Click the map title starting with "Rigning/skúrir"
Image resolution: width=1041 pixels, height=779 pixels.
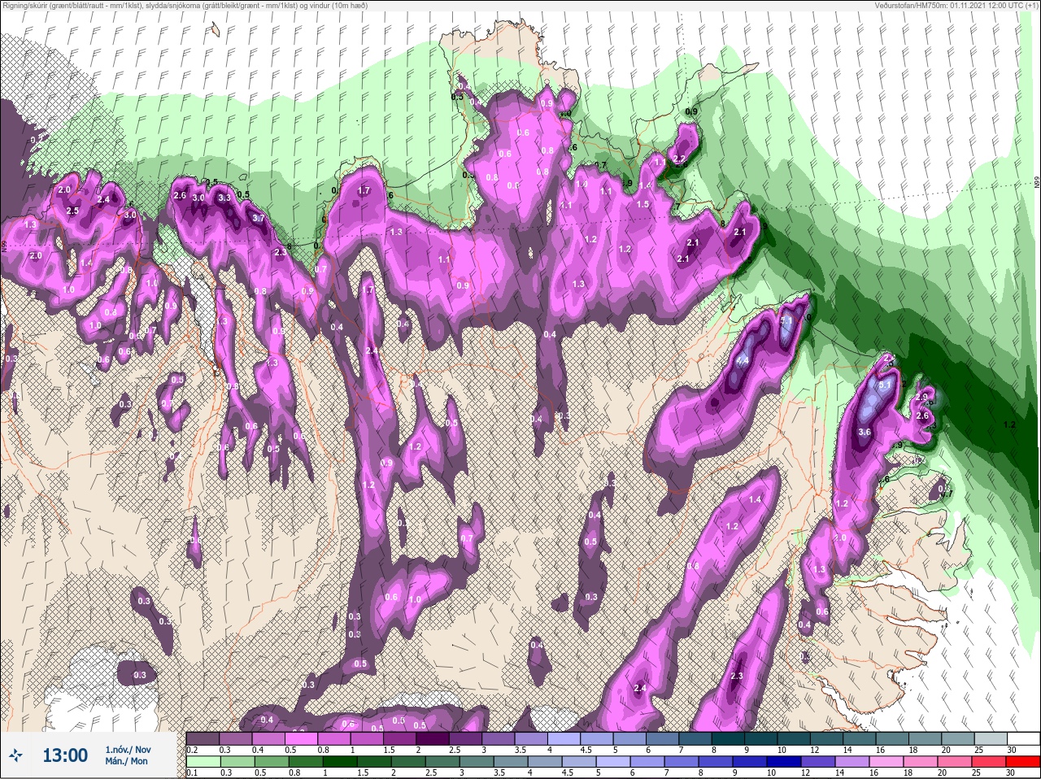tap(185, 6)
